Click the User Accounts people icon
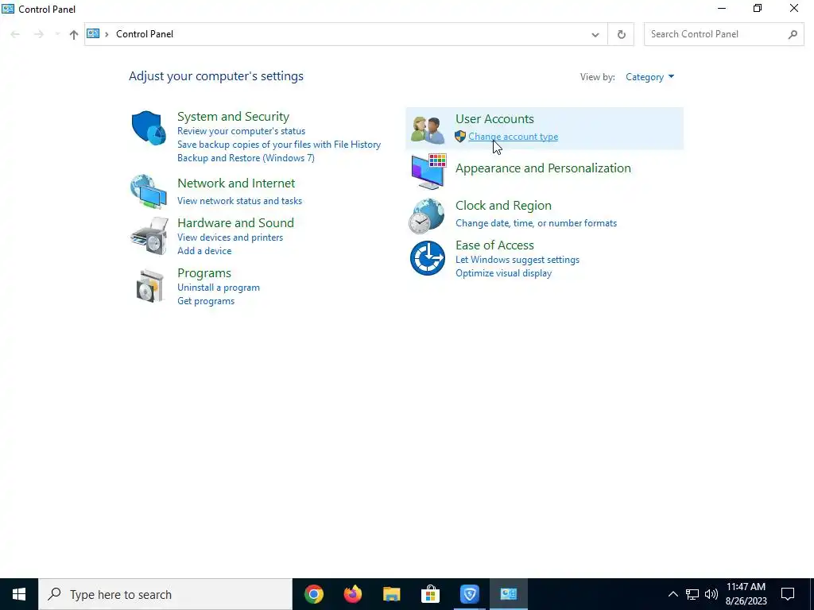The height and width of the screenshot is (610, 814). (x=428, y=129)
